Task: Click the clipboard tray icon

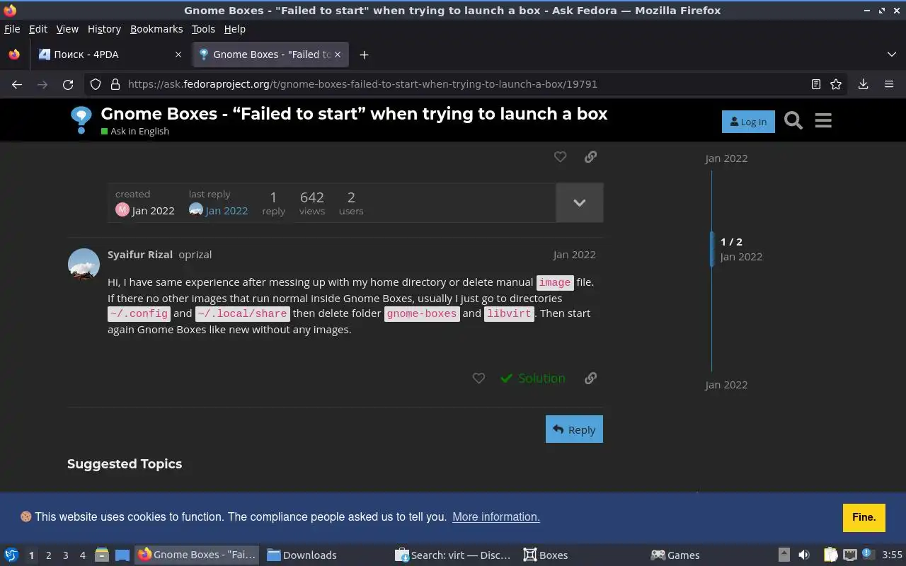Action: click(831, 555)
